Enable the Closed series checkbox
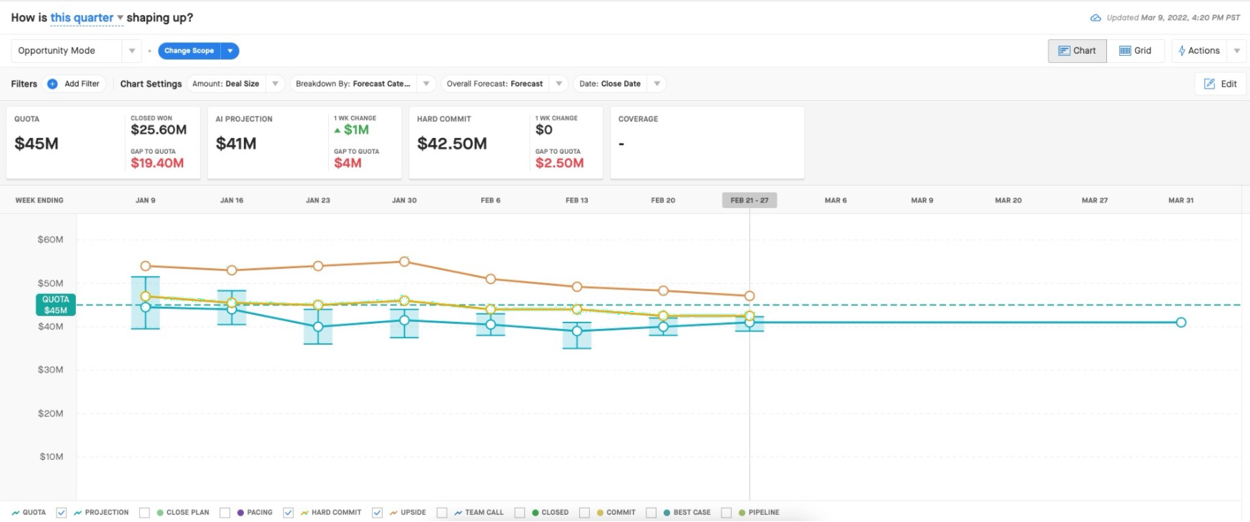This screenshot has width=1250, height=522. [x=520, y=513]
